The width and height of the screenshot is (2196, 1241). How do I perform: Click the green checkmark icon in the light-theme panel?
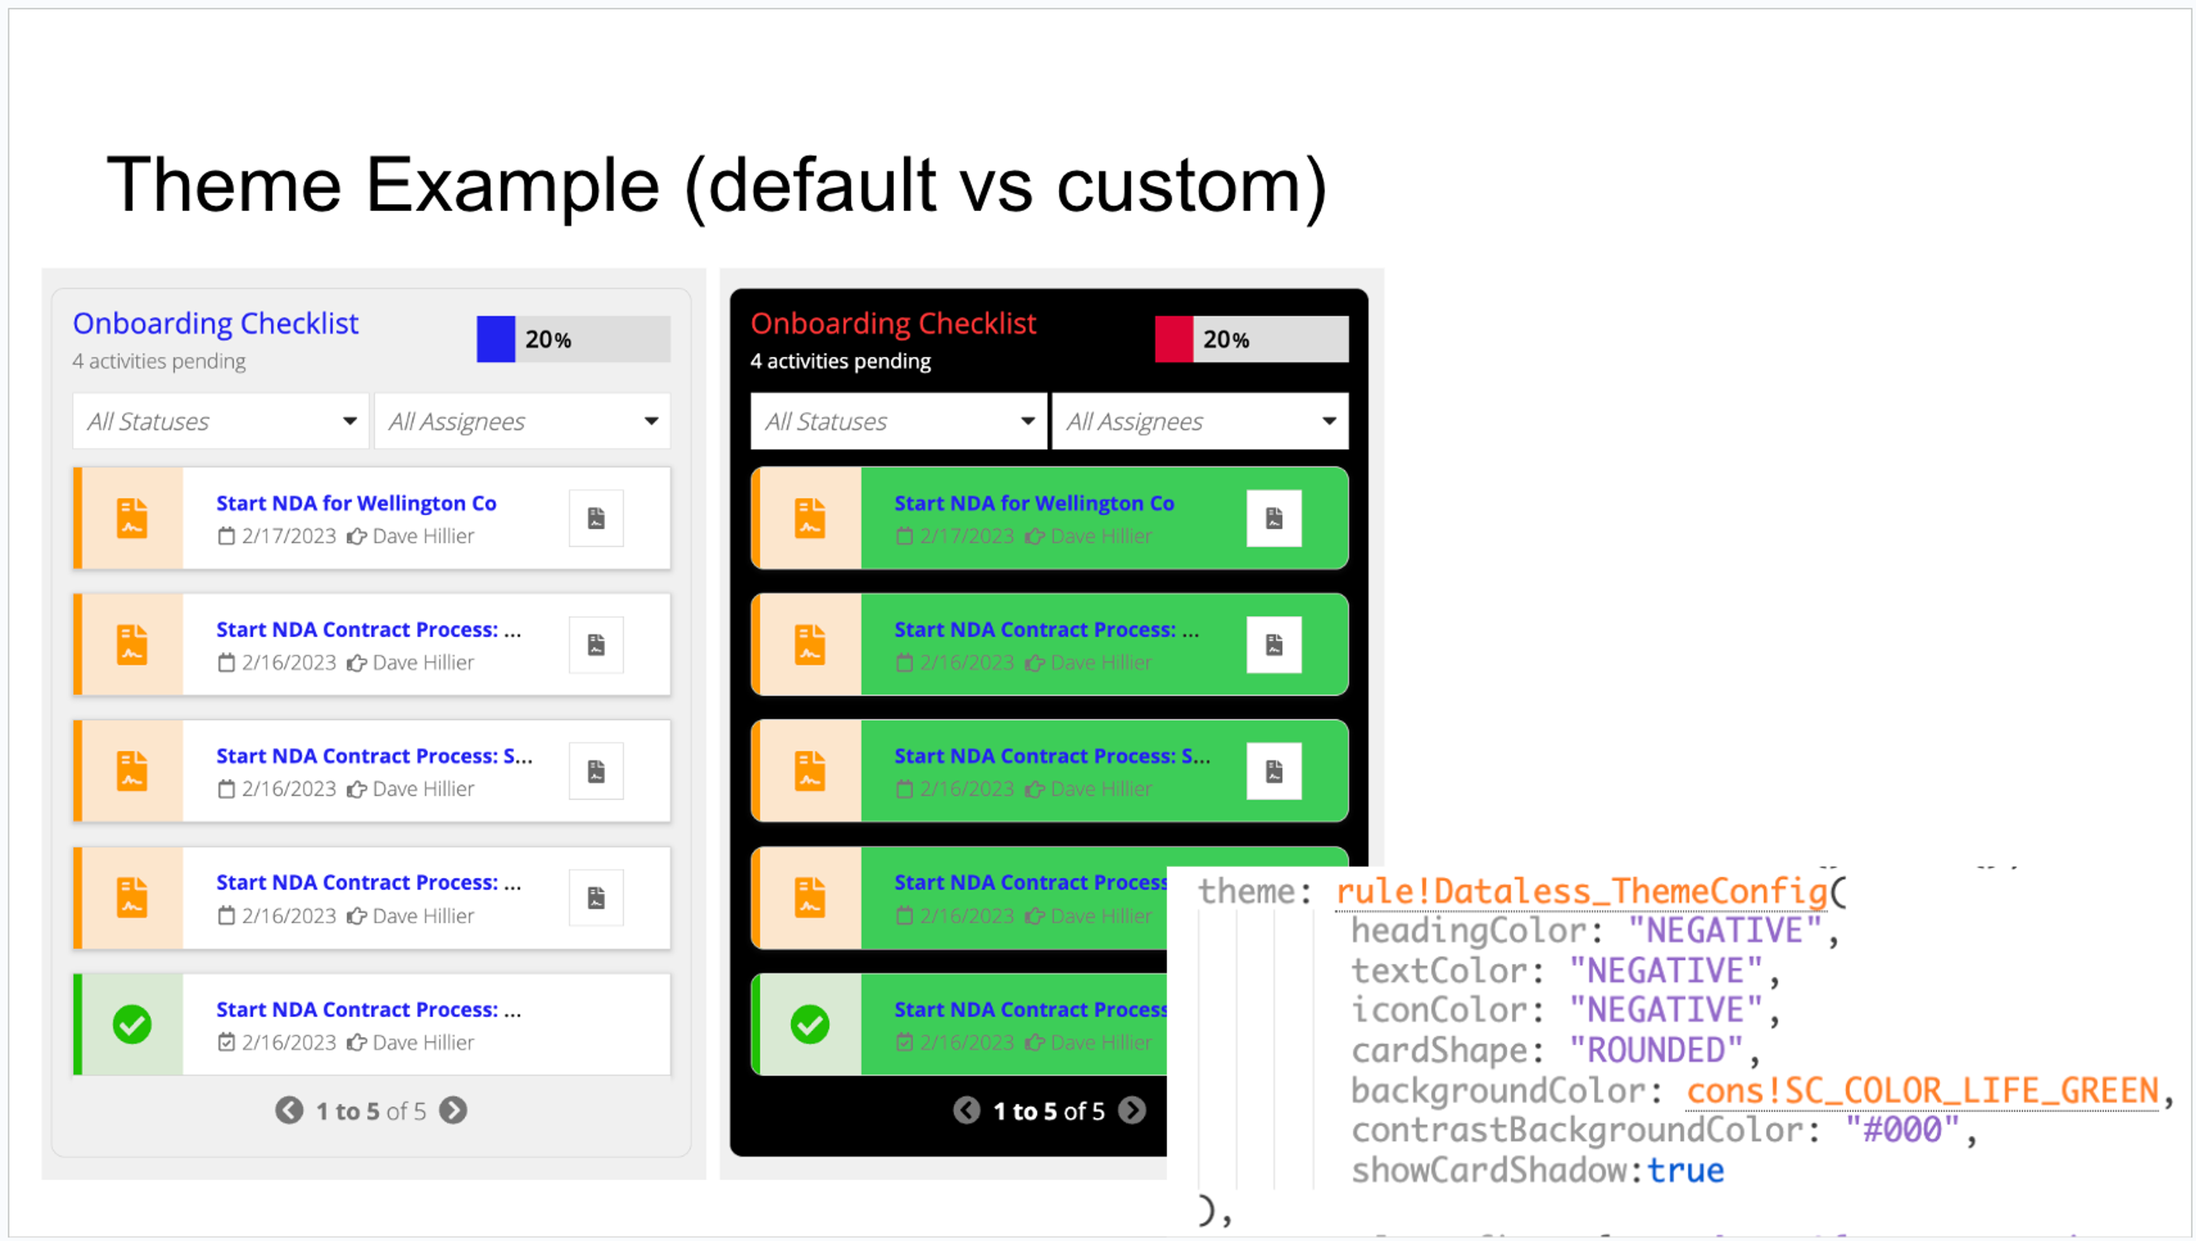[132, 1024]
